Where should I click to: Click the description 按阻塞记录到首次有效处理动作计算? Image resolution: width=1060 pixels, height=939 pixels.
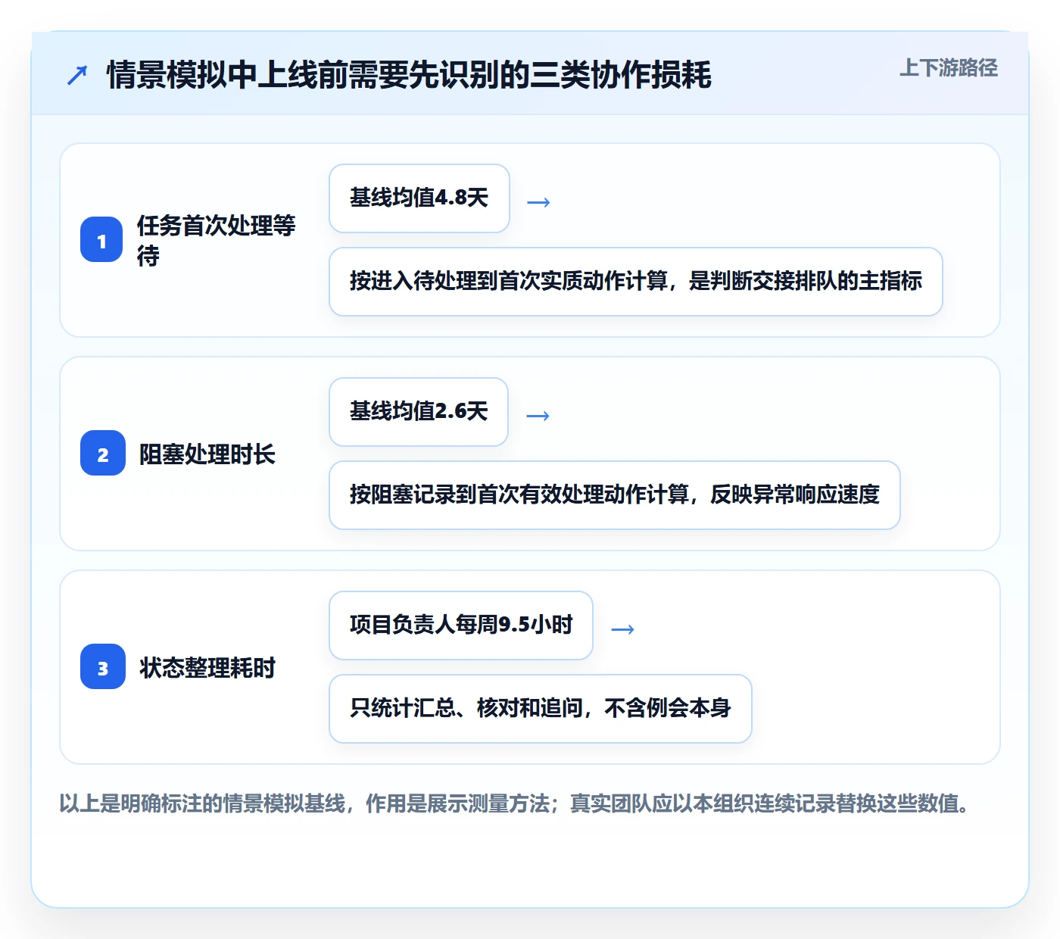[x=615, y=495]
